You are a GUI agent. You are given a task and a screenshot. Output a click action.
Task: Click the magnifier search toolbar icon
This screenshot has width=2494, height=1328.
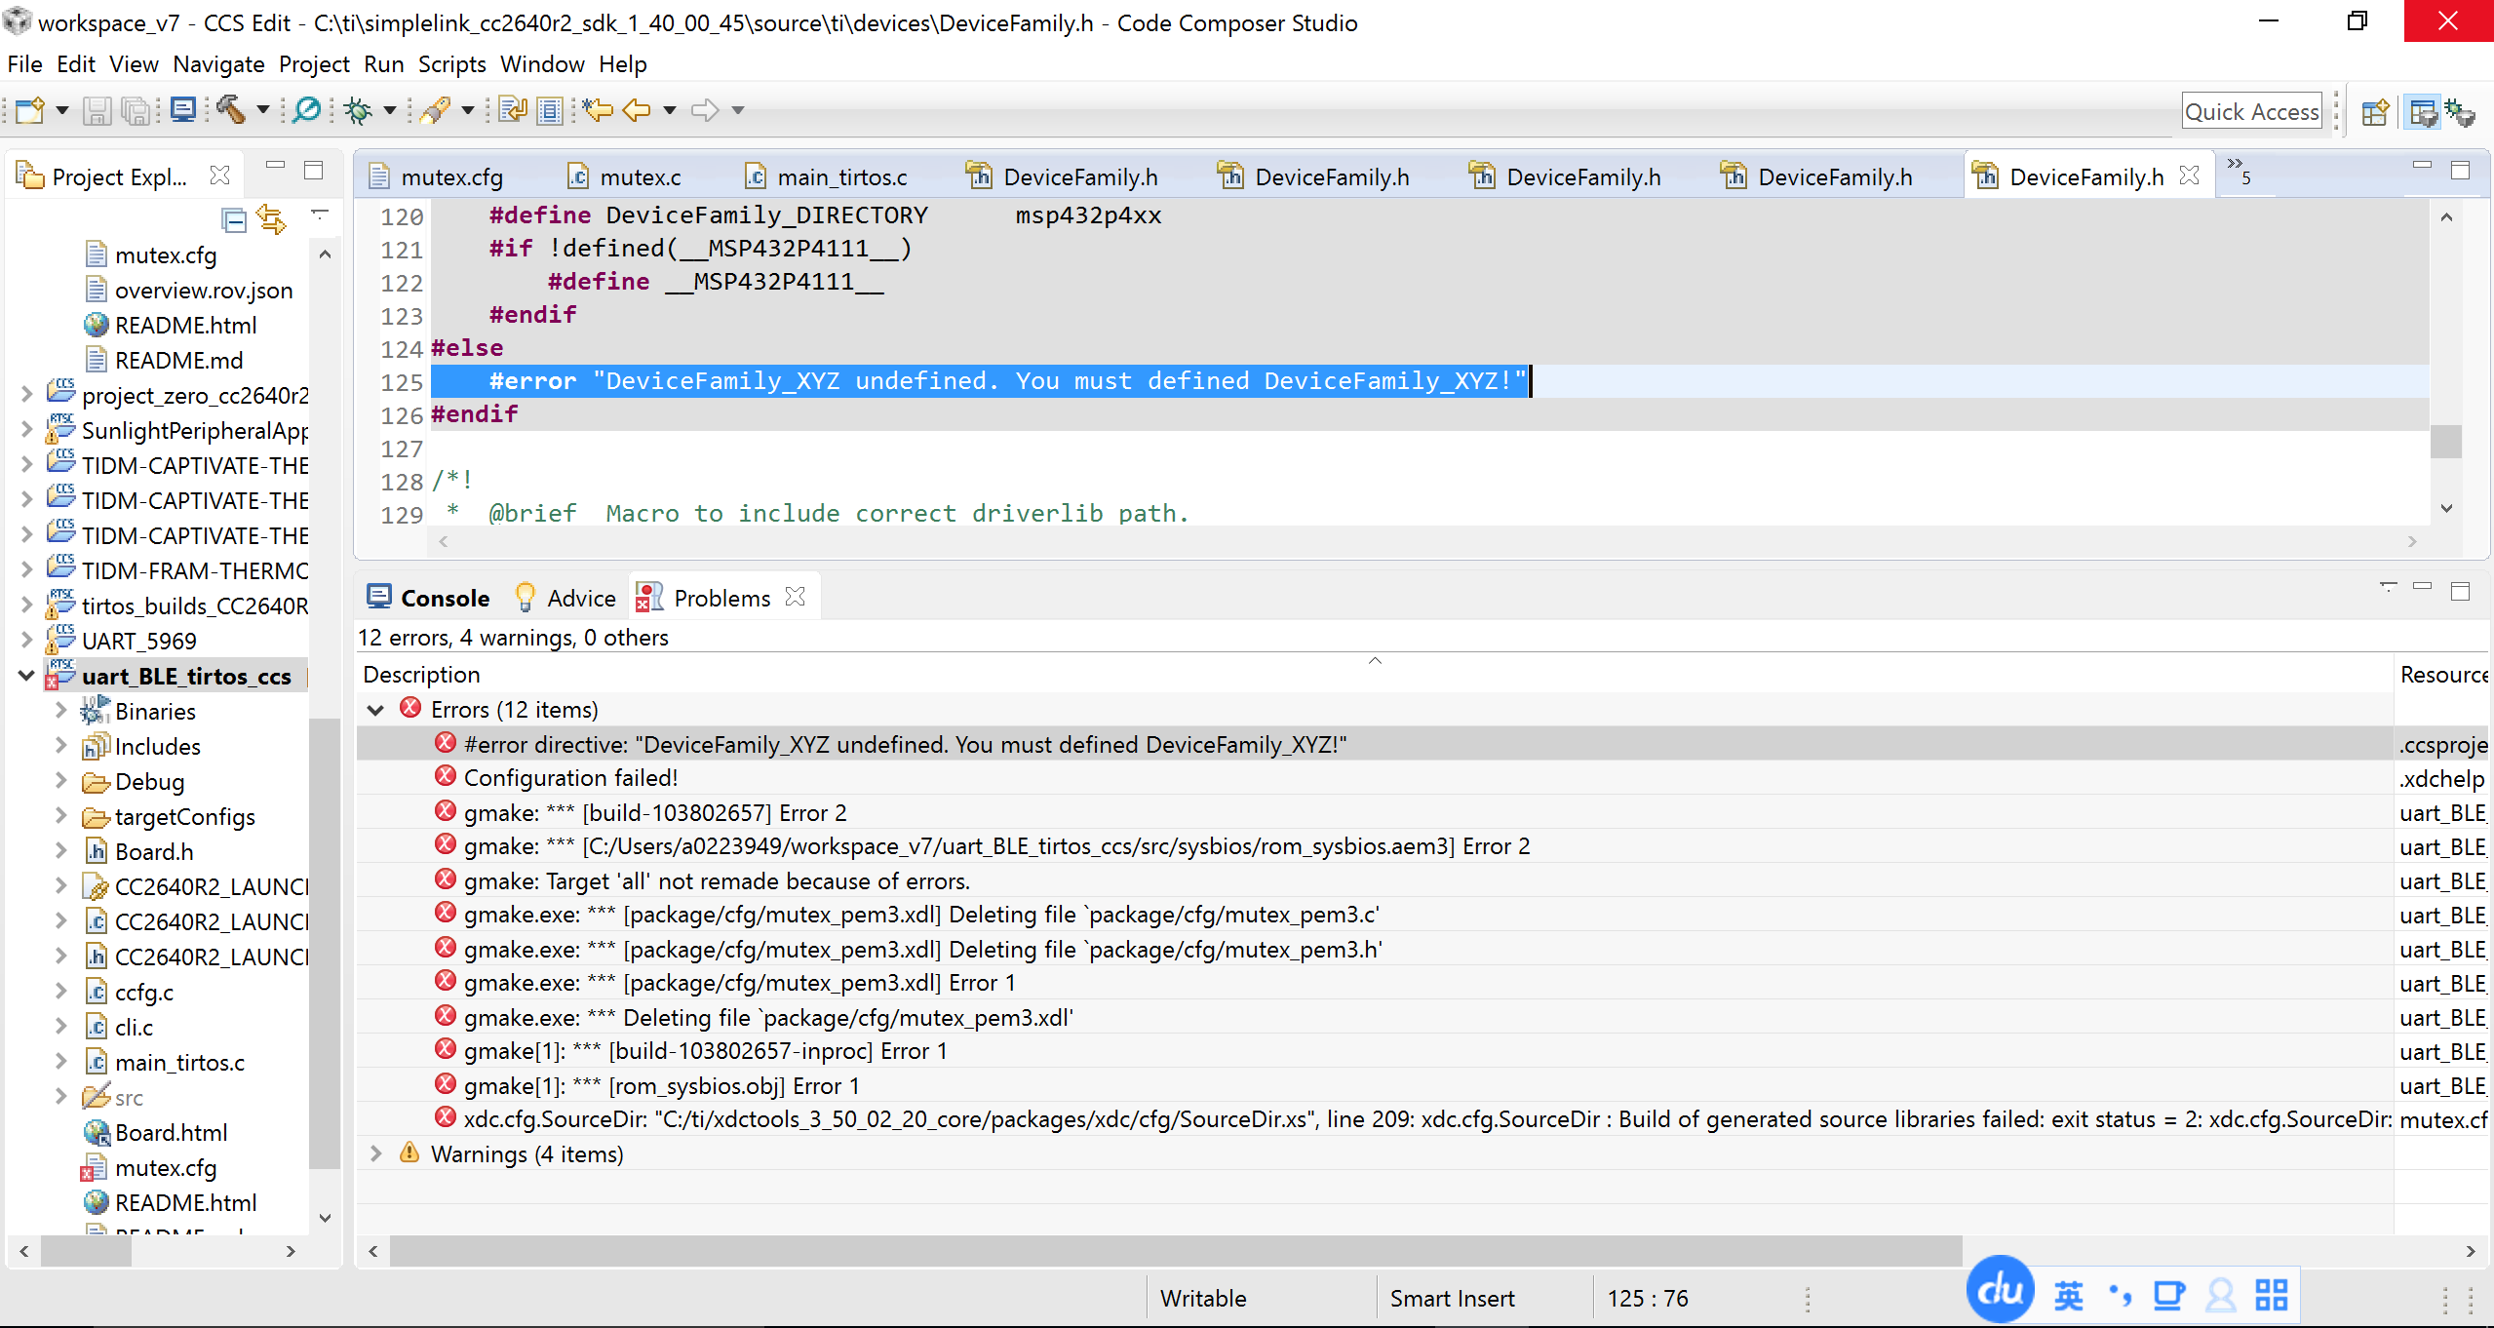click(x=307, y=109)
